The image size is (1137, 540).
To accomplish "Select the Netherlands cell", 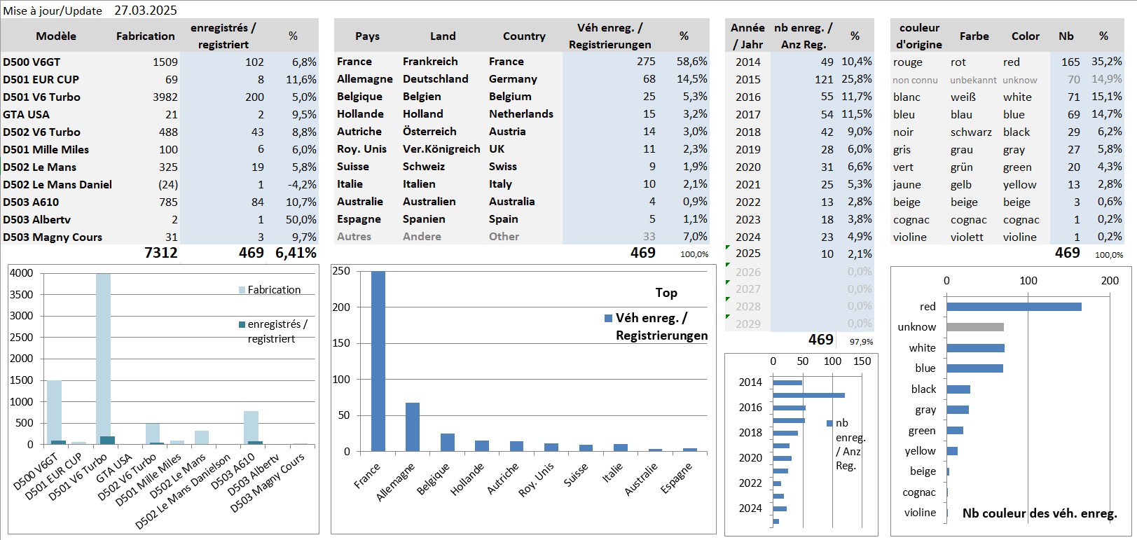I will pyautogui.click(x=521, y=114).
